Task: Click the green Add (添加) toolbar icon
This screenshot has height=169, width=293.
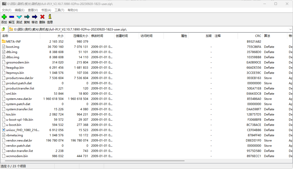Action: [4, 17]
